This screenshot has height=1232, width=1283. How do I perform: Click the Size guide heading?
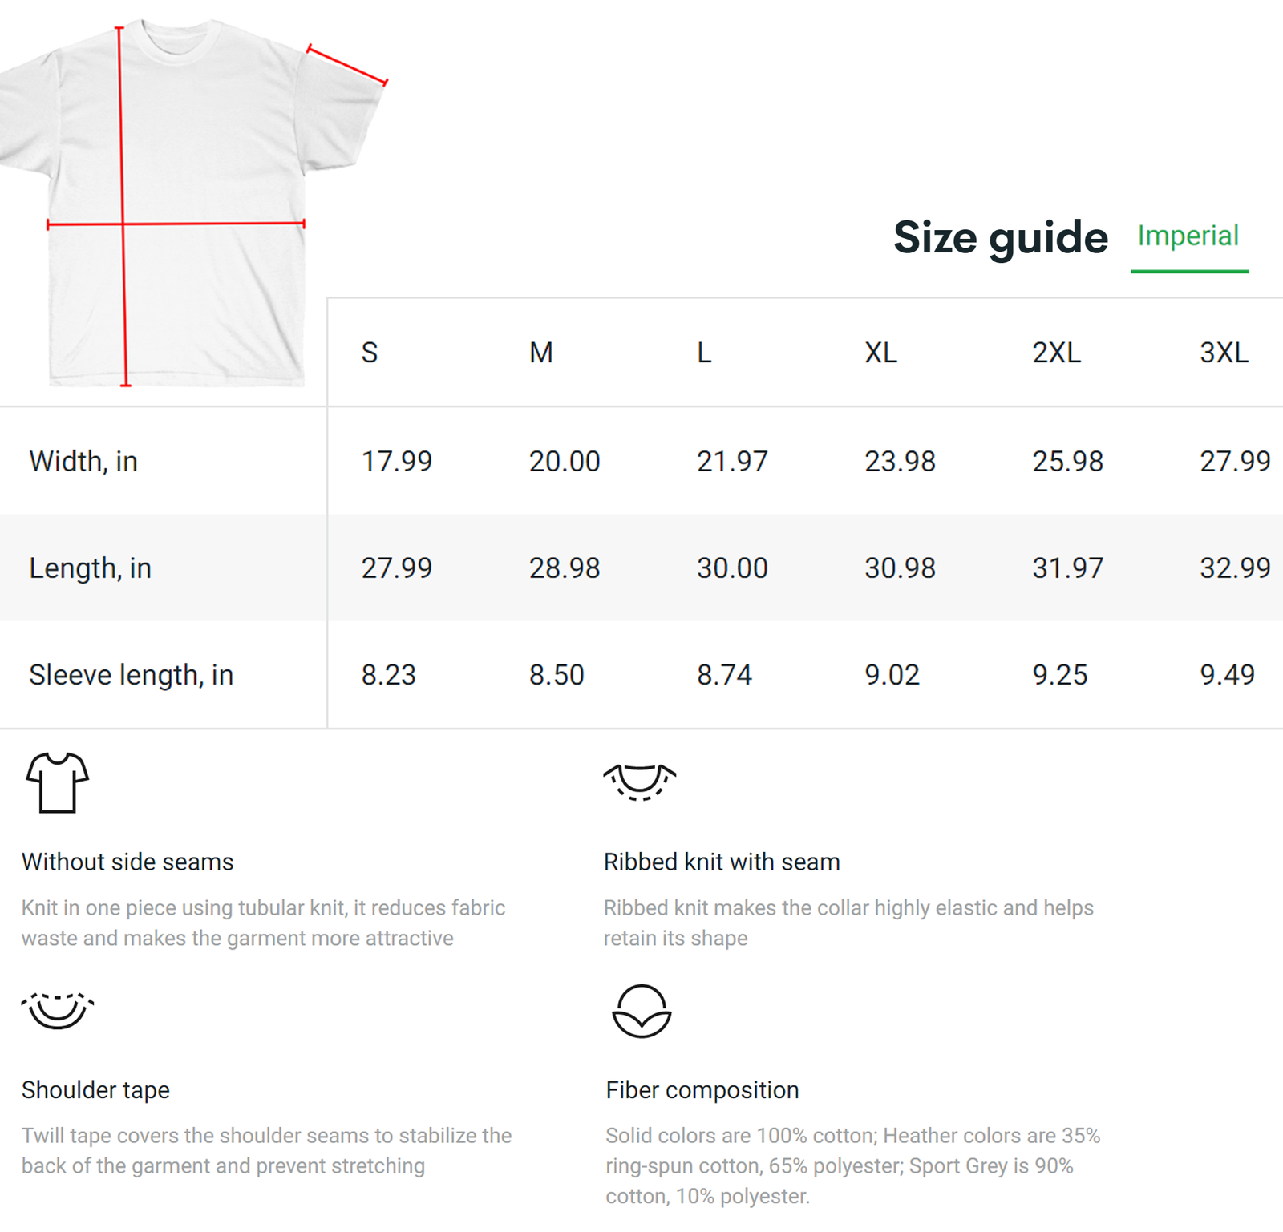click(1001, 238)
